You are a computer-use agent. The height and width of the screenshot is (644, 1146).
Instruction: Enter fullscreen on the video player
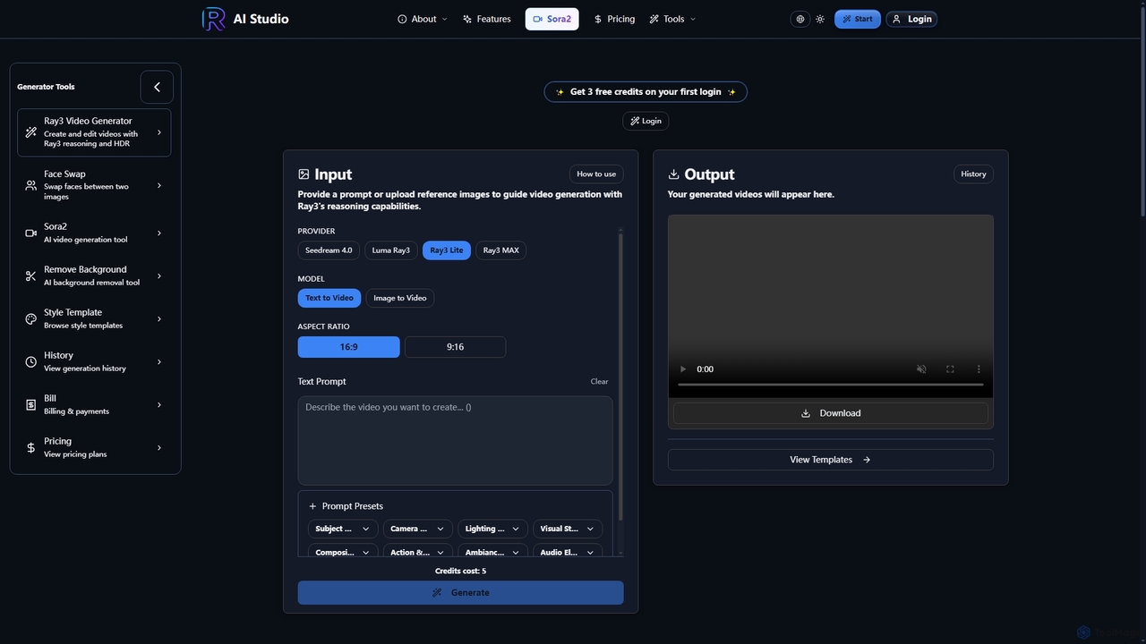click(950, 369)
